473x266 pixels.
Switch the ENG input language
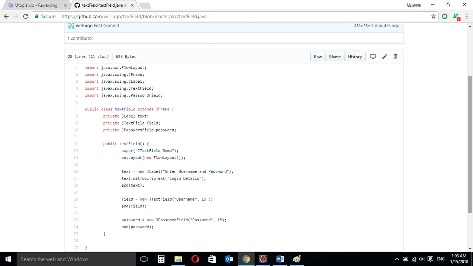pyautogui.click(x=440, y=259)
